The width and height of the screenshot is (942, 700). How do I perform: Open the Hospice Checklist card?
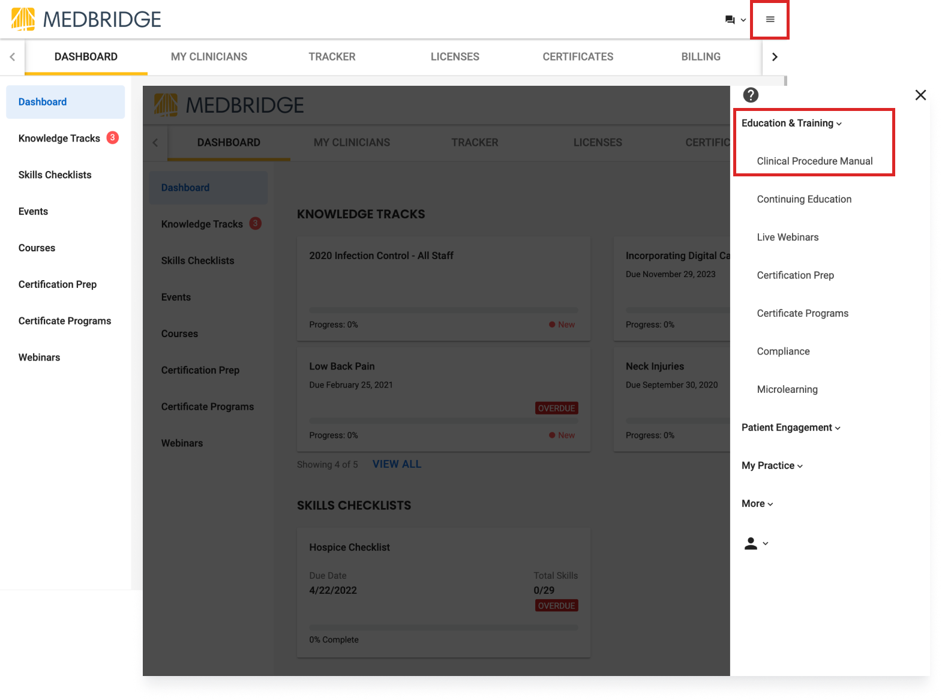[x=443, y=593]
